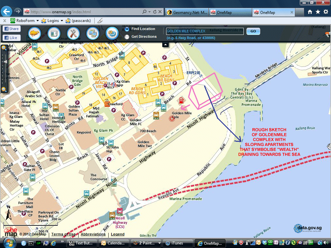This screenshot has width=331, height=248.
Task: Click the crossed tools icon in OneMap toolbar
Action: coord(73,33)
